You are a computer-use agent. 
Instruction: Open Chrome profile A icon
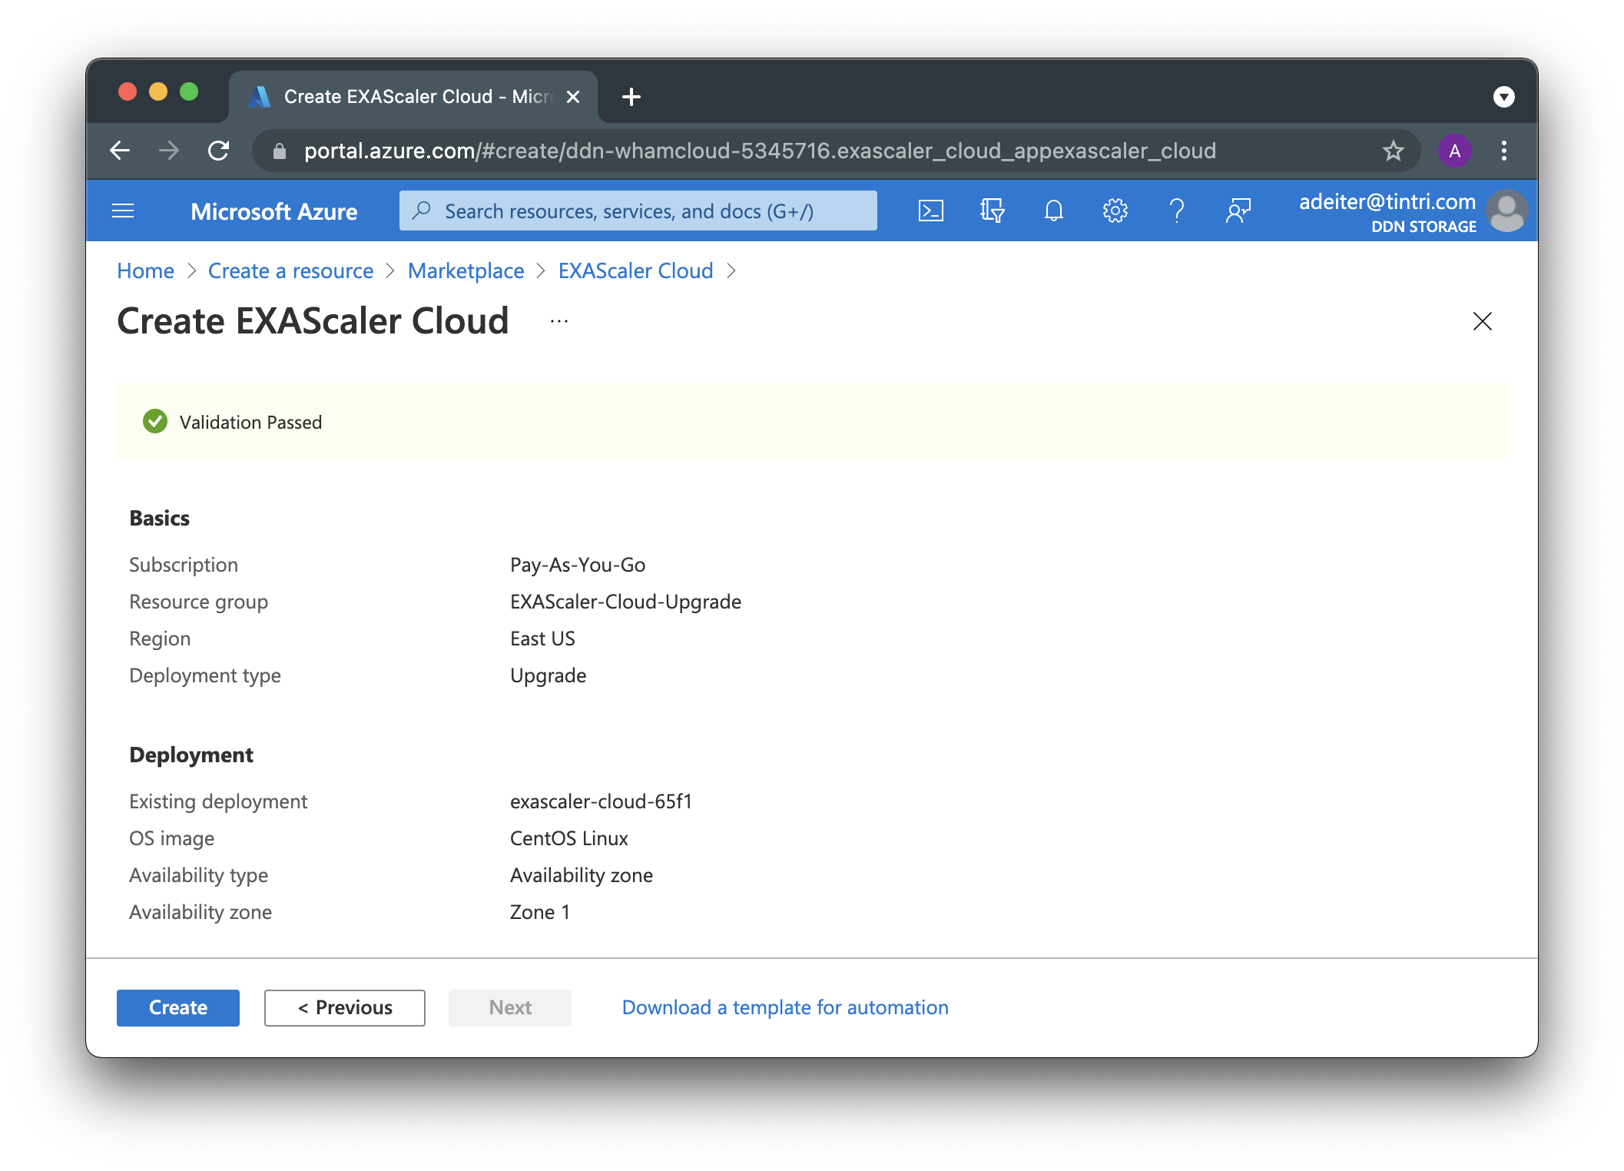[x=1454, y=151]
